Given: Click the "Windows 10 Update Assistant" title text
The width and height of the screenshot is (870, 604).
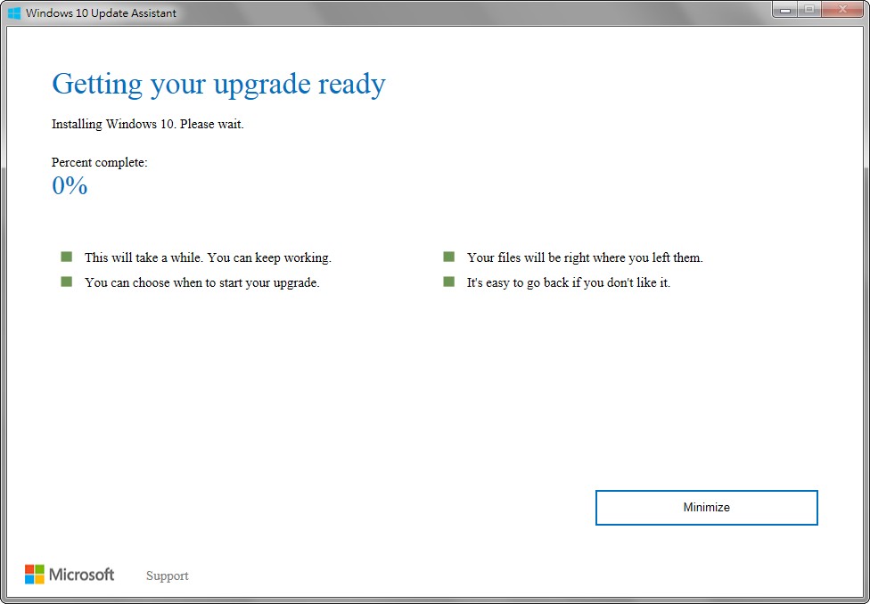Looking at the screenshot, I should pyautogui.click(x=101, y=13).
